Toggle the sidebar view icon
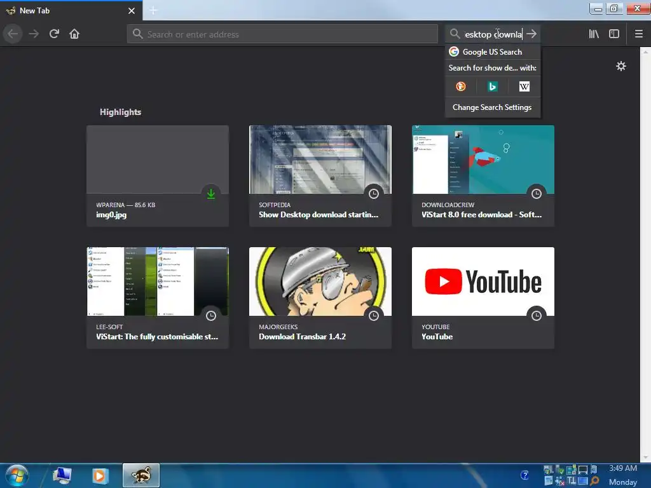This screenshot has width=651, height=488. pos(614,34)
